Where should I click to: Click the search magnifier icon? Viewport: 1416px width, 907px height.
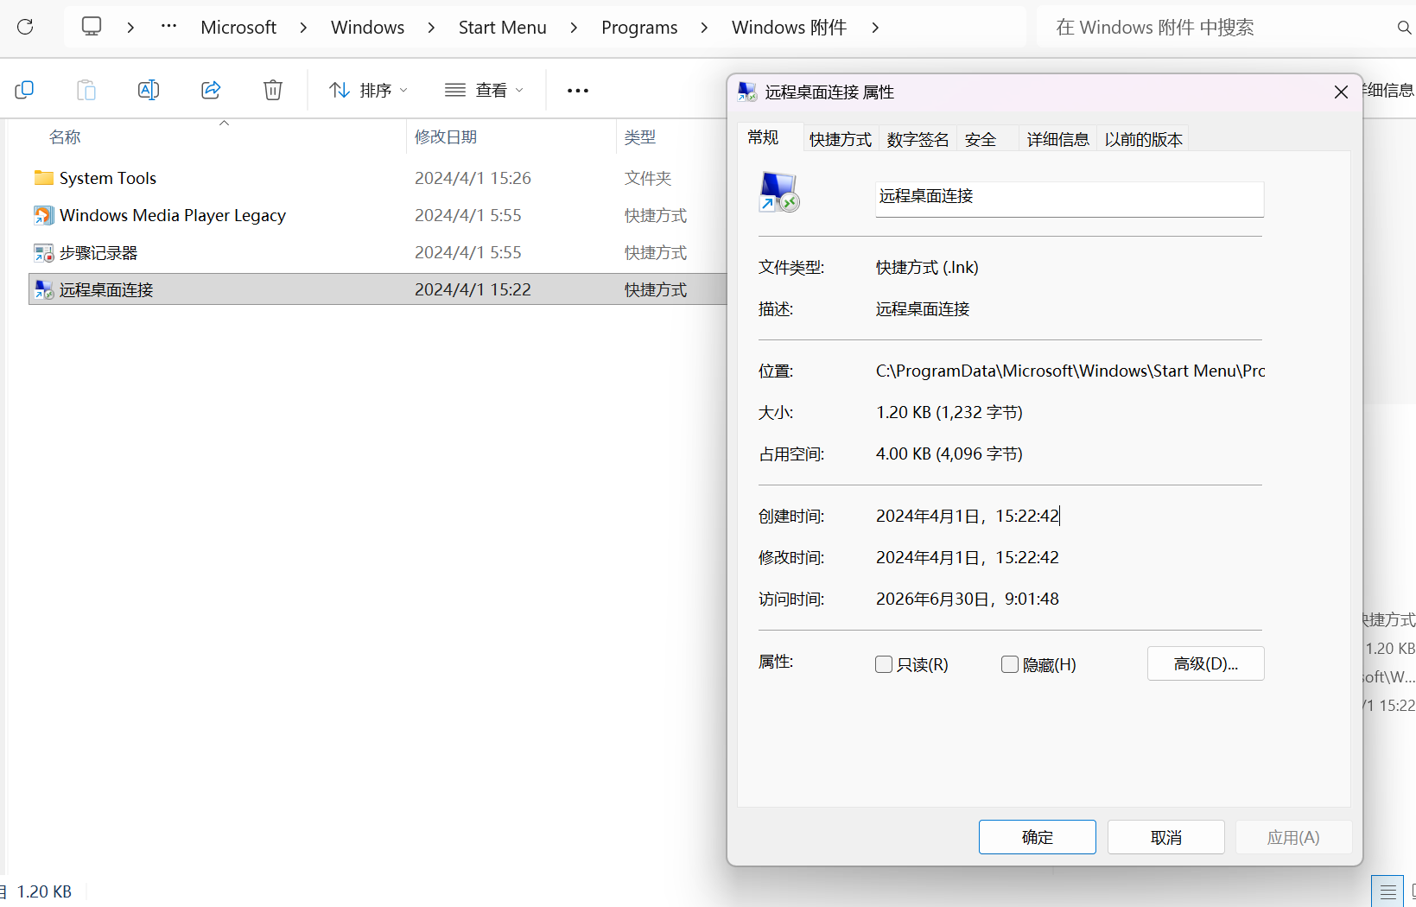click(x=1404, y=28)
